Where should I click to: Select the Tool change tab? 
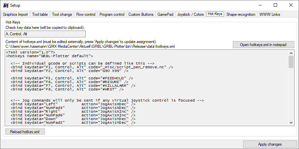point(62,14)
